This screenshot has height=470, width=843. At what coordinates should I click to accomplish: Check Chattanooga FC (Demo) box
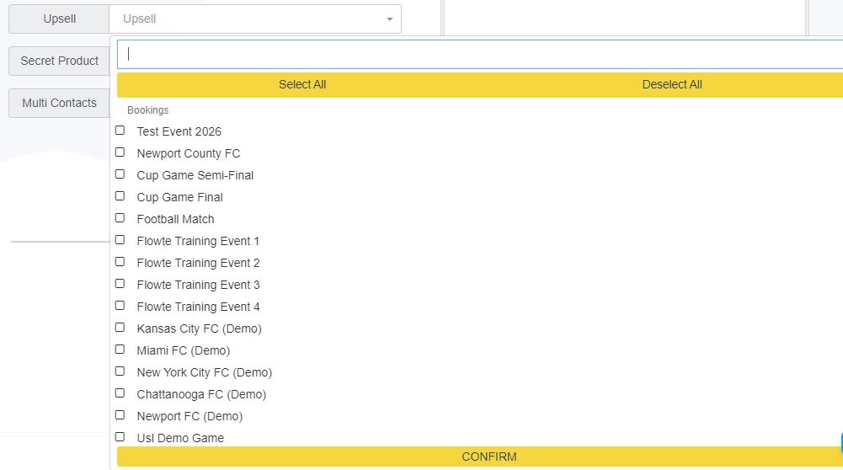coord(120,393)
